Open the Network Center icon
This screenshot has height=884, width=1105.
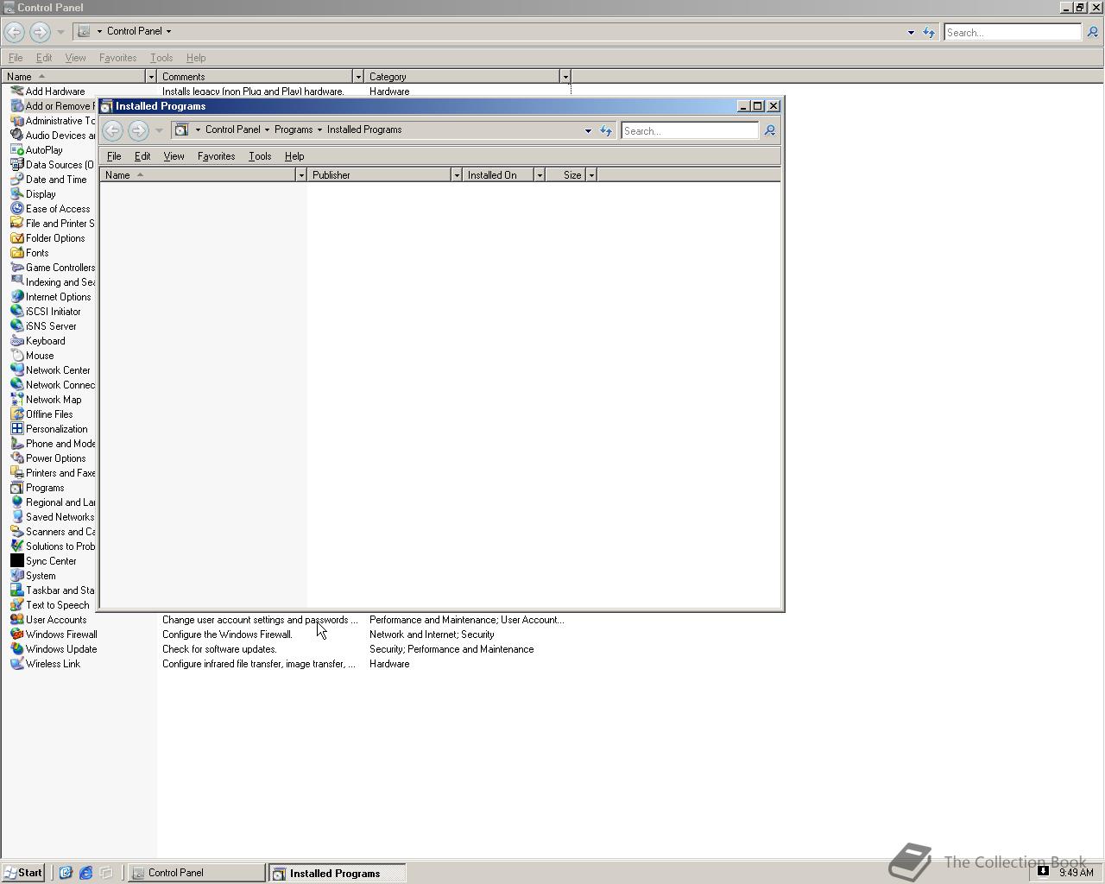[16, 370]
